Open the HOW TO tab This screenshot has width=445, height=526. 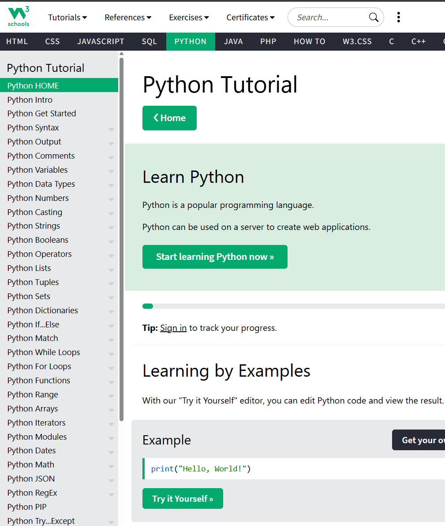point(309,41)
